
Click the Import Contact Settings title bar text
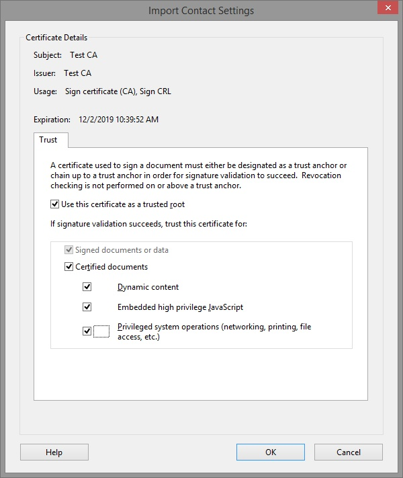201,11
